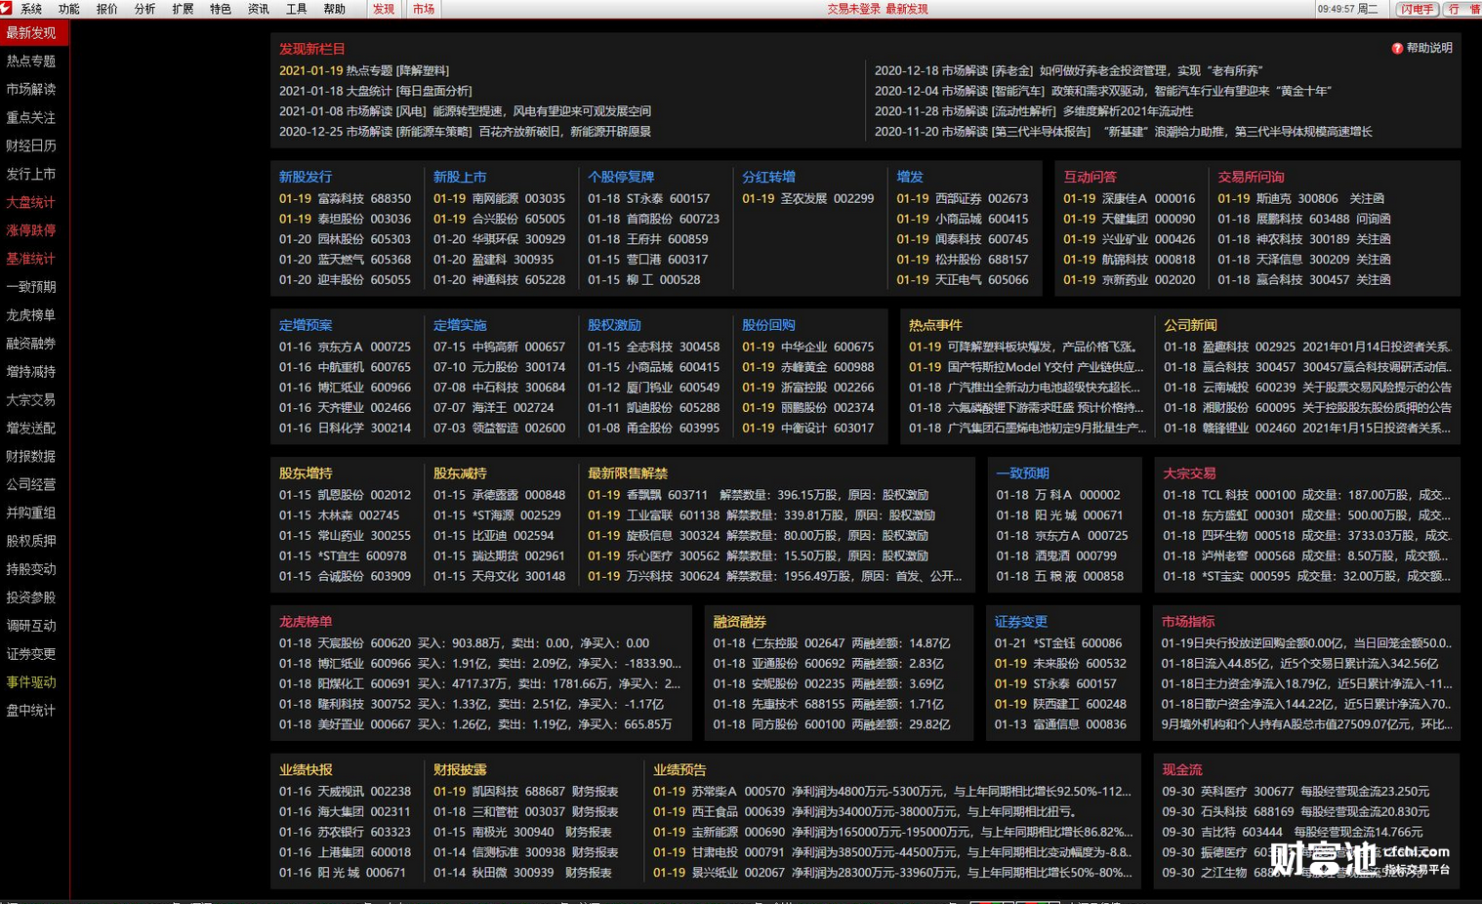Open the 互动问答 section header
The height and width of the screenshot is (904, 1482).
[x=1090, y=177]
